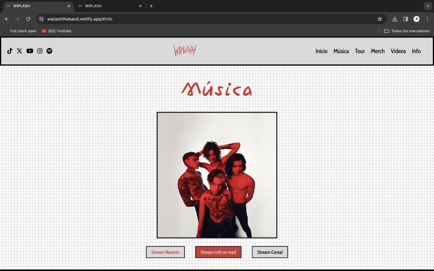This screenshot has width=434, height=271.
Task: Navigate to Merch in the site menu
Action: click(x=378, y=51)
